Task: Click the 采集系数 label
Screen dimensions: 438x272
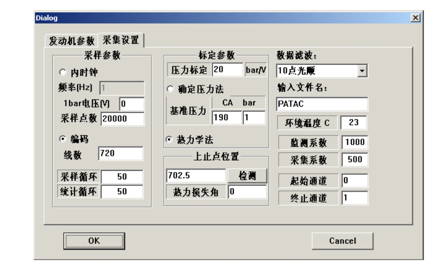Action: [308, 160]
